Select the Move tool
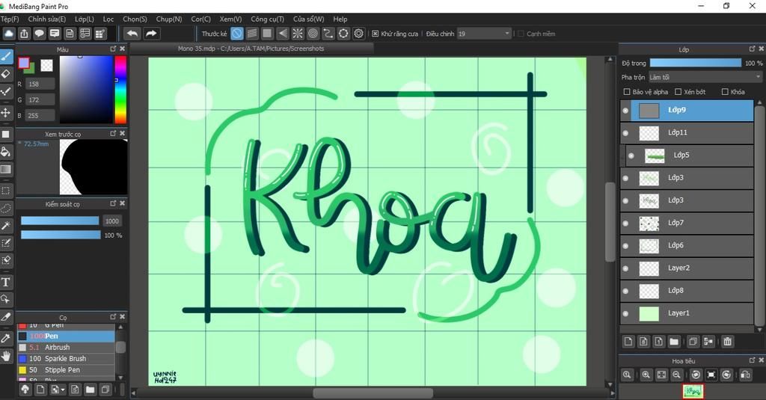The width and height of the screenshot is (766, 400). pos(6,112)
